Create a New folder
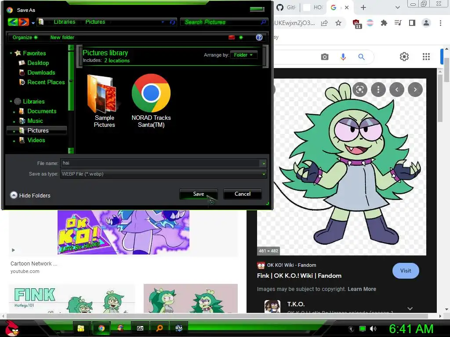The width and height of the screenshot is (450, 337). [62, 37]
